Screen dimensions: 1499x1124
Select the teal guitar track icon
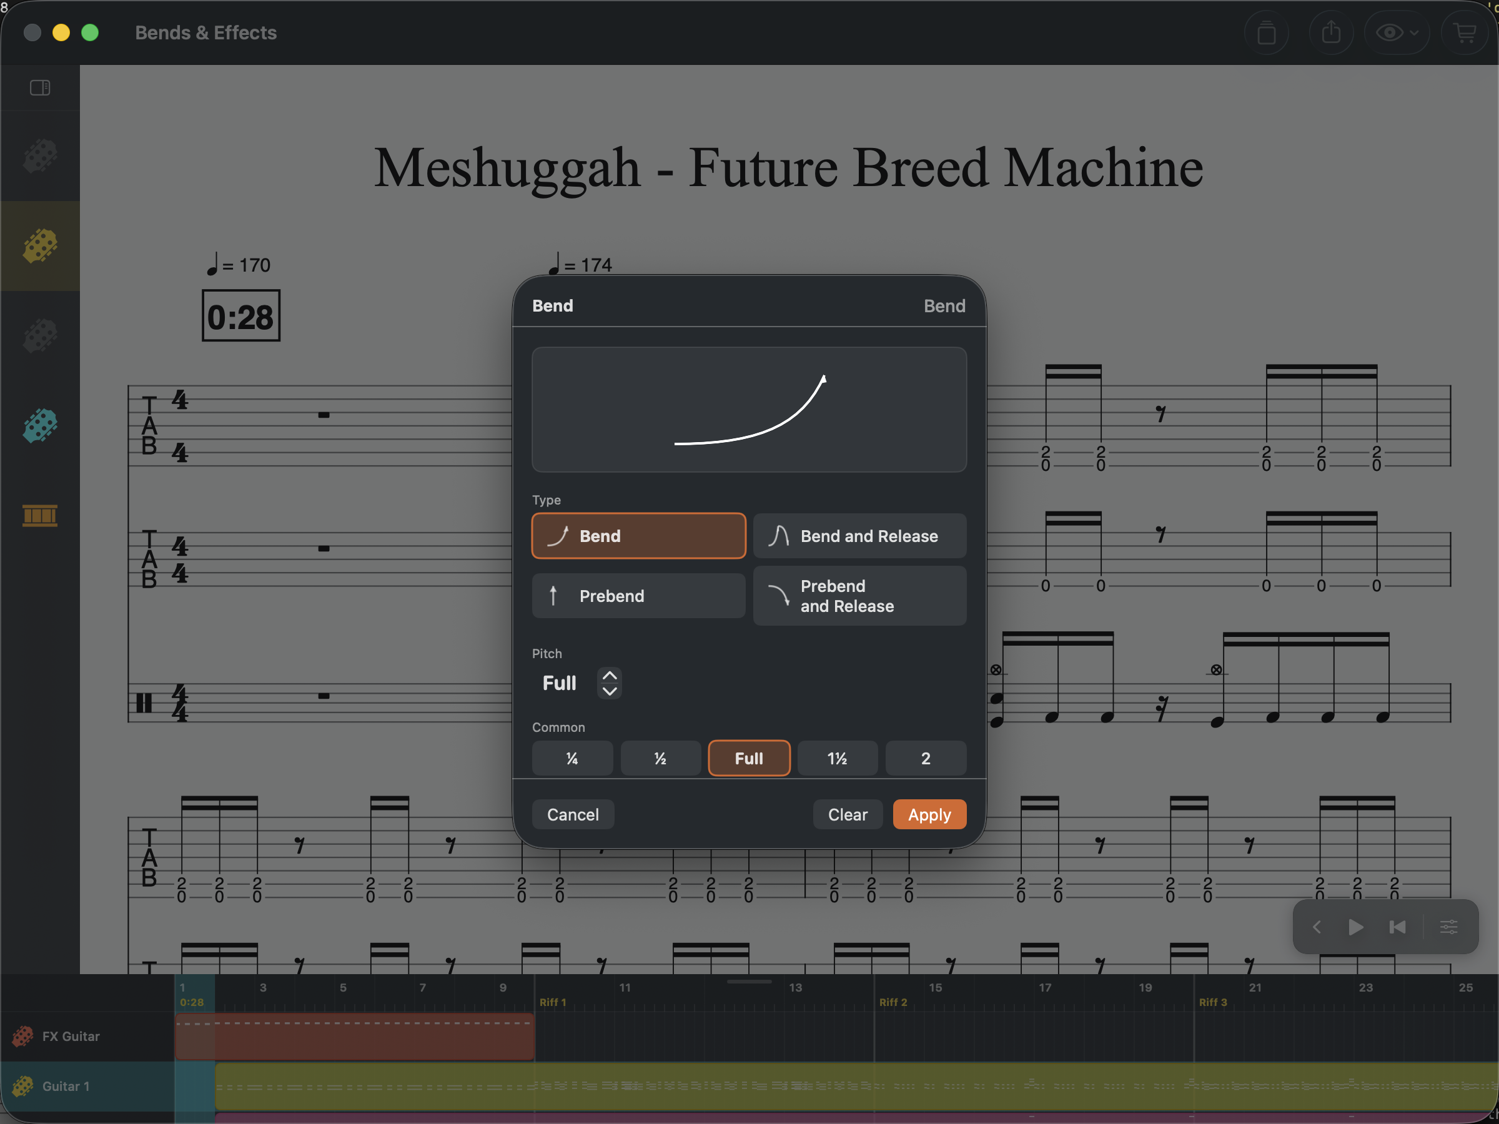pyautogui.click(x=40, y=425)
